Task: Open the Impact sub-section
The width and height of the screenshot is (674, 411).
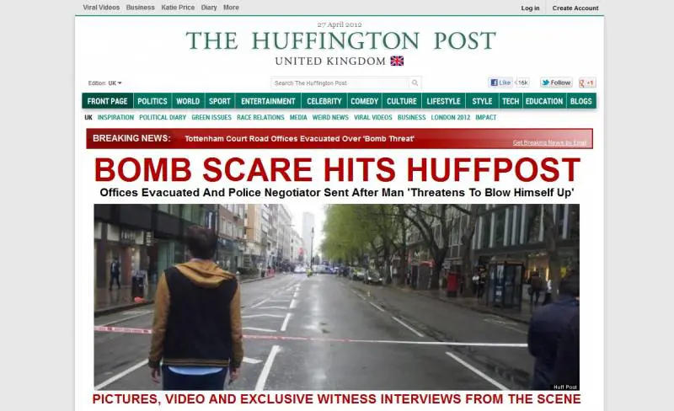Action: 486,117
